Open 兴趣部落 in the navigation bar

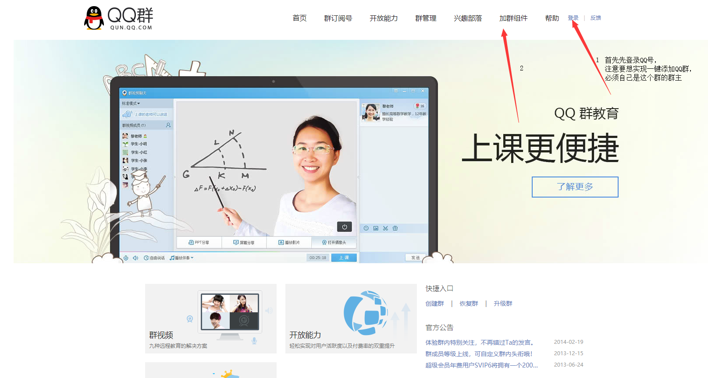coord(468,18)
